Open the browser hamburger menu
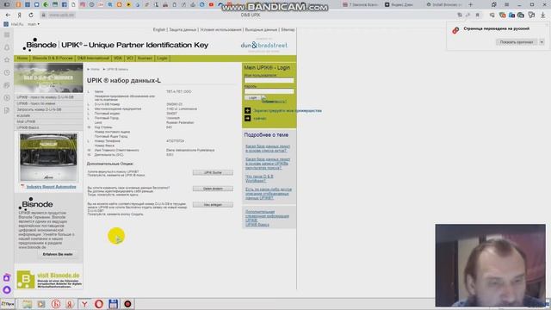 (x=506, y=4)
